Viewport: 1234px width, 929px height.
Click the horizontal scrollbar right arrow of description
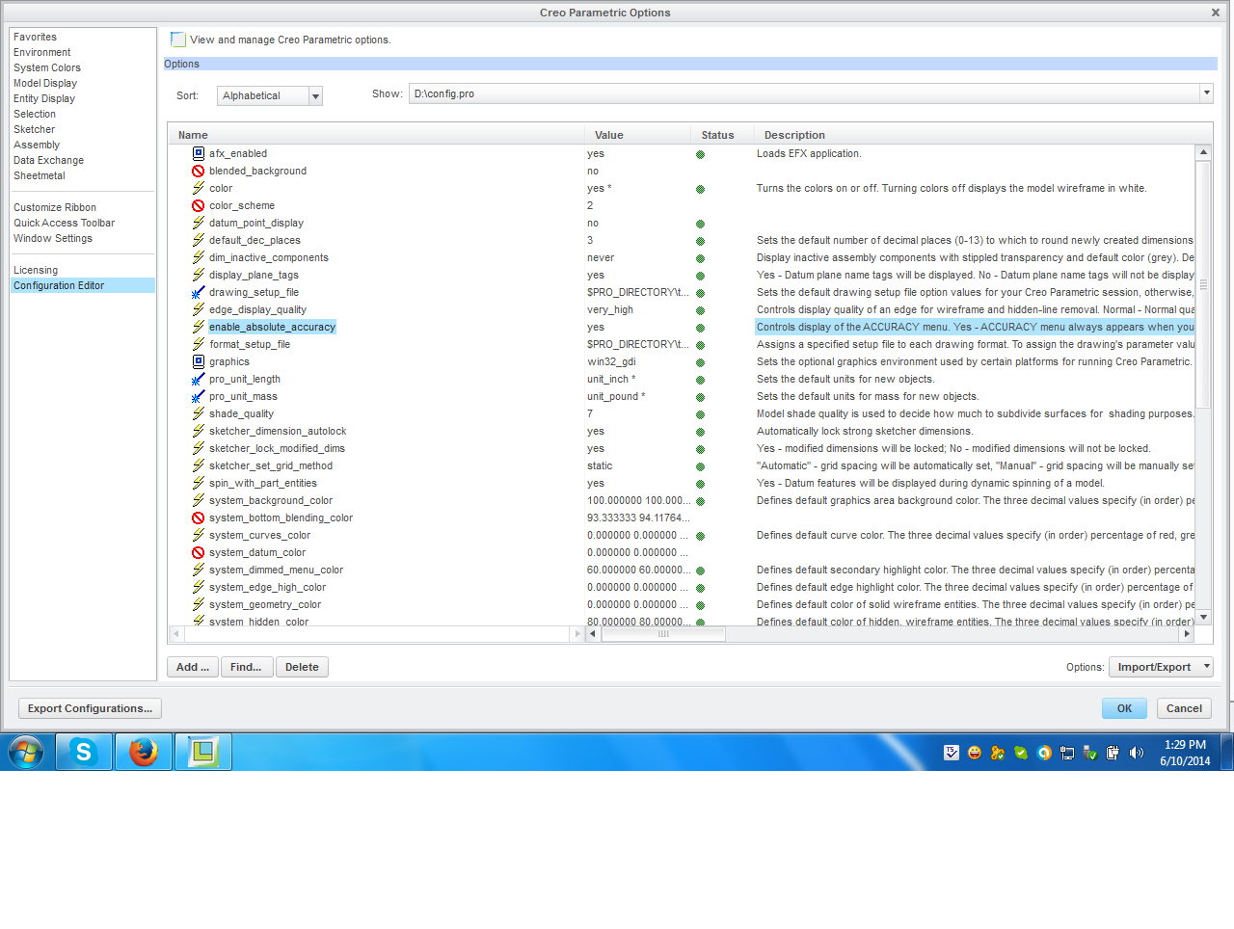tap(1187, 634)
